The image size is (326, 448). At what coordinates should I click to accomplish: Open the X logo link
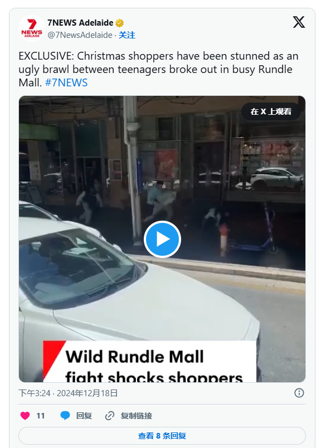click(299, 22)
